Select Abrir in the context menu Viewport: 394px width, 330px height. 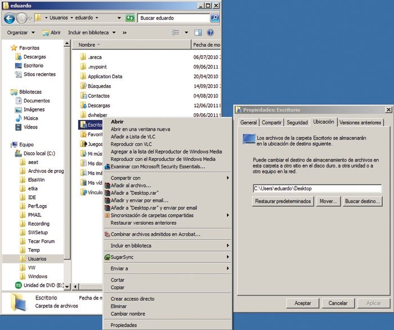(167, 122)
